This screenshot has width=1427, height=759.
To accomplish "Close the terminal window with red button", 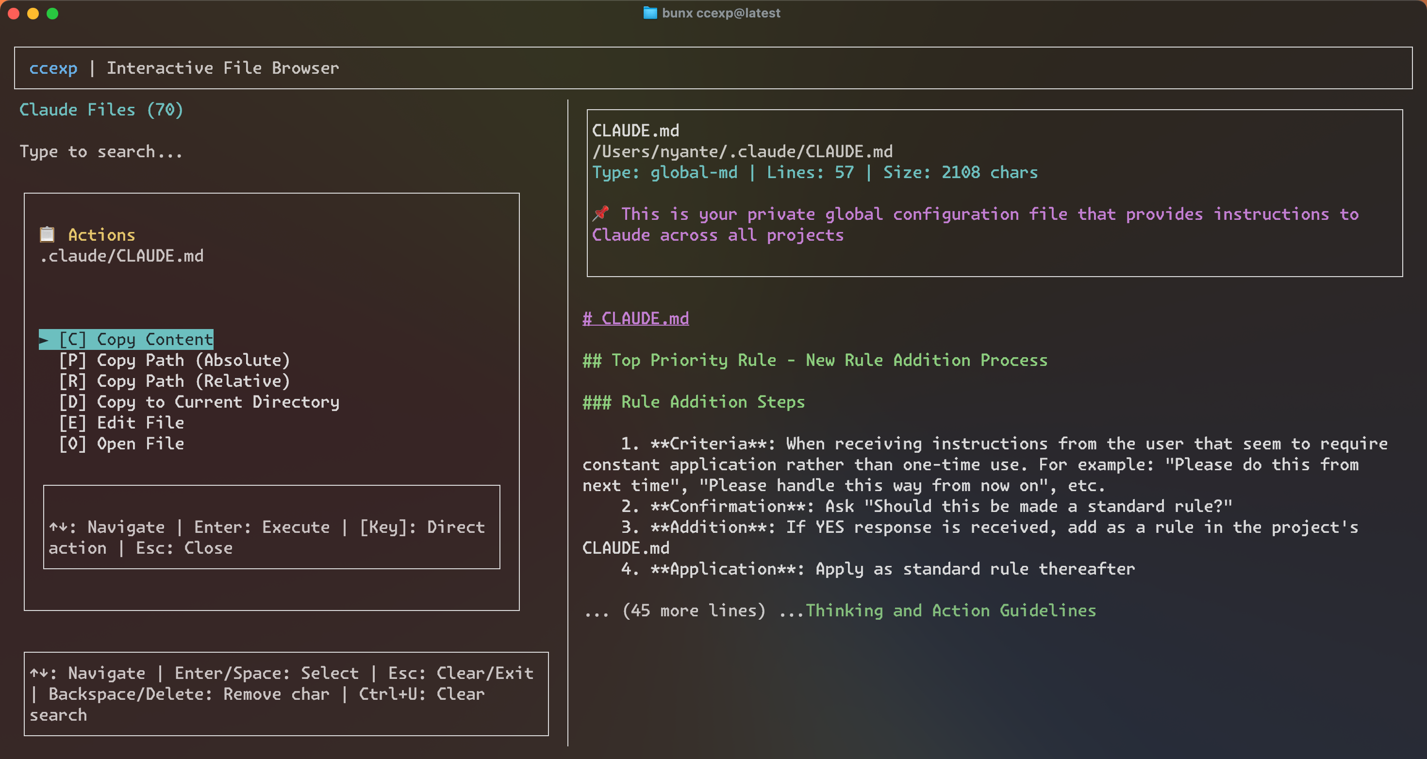I will tap(14, 13).
